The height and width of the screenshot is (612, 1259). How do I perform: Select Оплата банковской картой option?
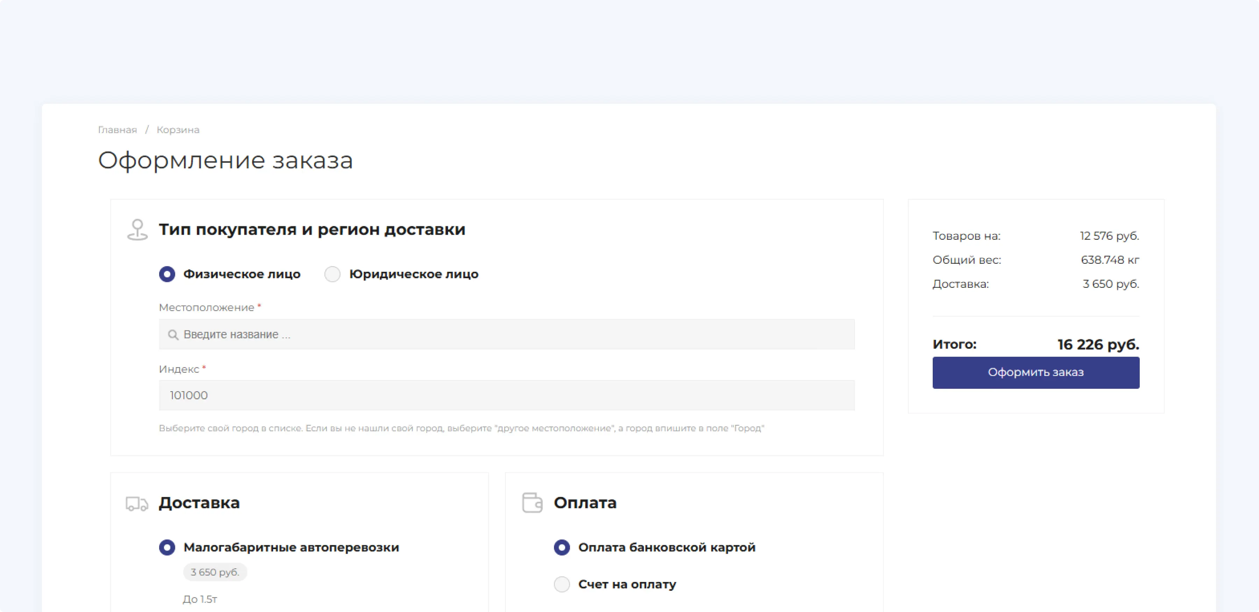pos(562,548)
